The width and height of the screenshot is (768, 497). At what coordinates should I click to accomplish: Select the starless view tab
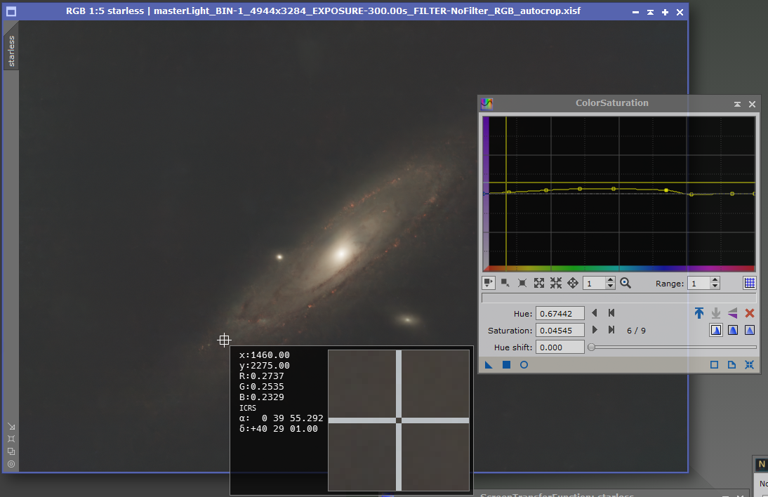(x=11, y=51)
